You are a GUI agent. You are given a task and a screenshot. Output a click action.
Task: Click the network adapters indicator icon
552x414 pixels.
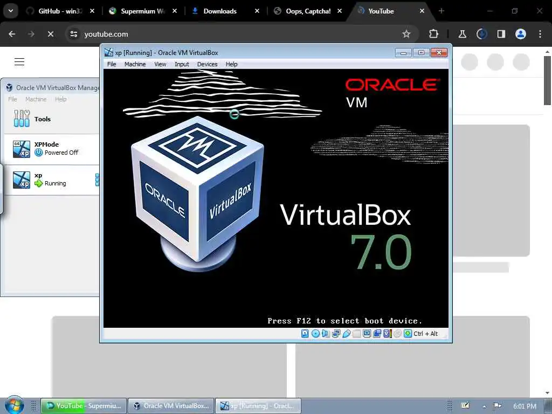click(336, 333)
